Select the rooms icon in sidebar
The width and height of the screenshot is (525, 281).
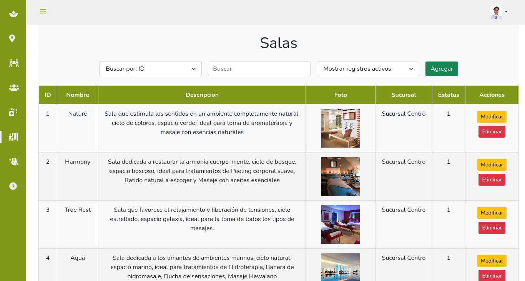(13, 137)
